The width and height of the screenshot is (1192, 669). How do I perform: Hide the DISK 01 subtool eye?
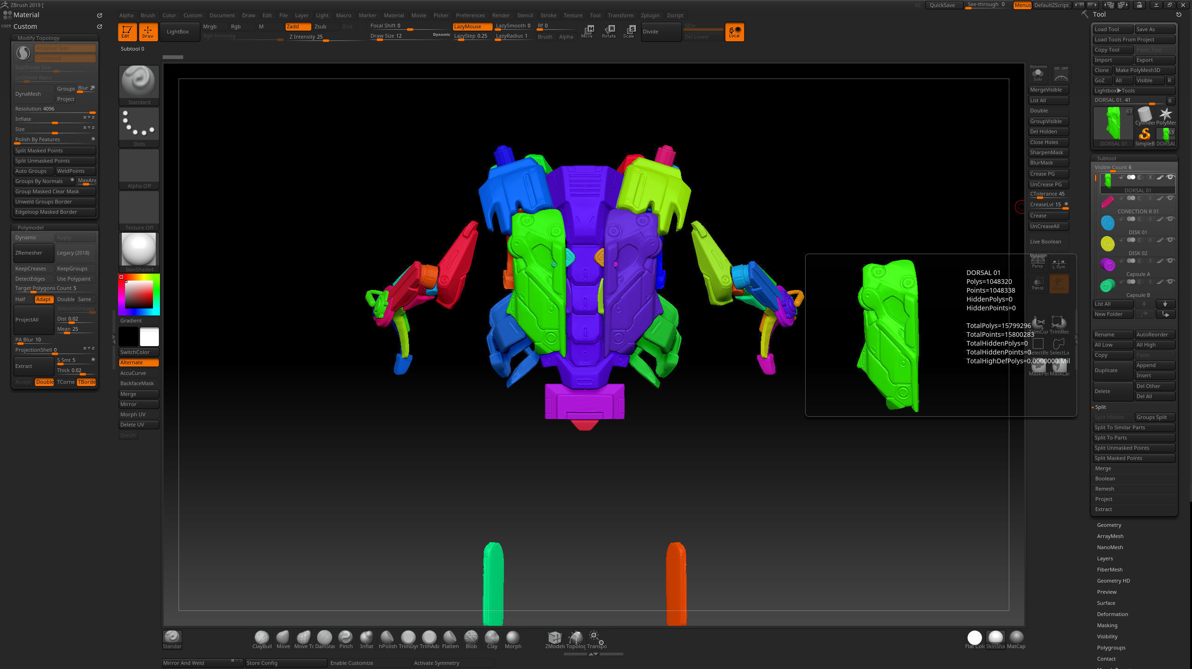click(x=1170, y=219)
